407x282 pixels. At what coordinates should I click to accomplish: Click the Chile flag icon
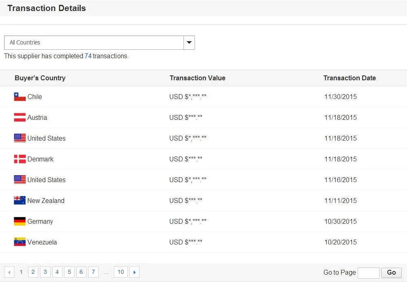[x=20, y=97]
